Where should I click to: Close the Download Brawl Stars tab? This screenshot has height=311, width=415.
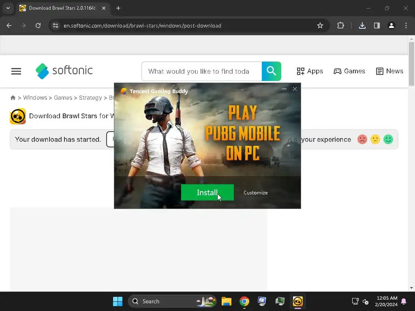104,8
